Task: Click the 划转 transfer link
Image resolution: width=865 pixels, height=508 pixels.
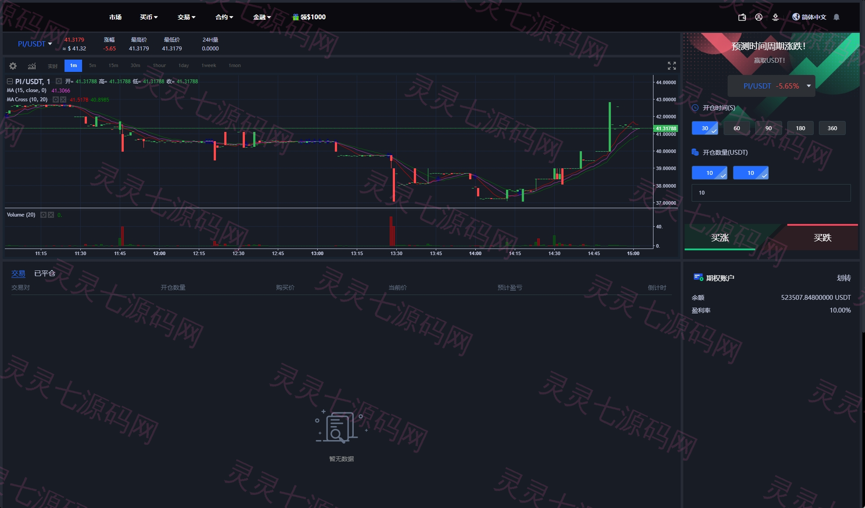Action: click(x=843, y=278)
